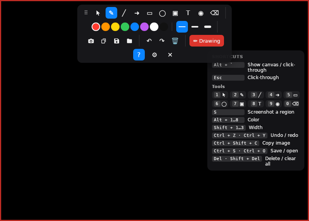Select the ellipse tool in toolbar
309x221 pixels.
[162, 13]
